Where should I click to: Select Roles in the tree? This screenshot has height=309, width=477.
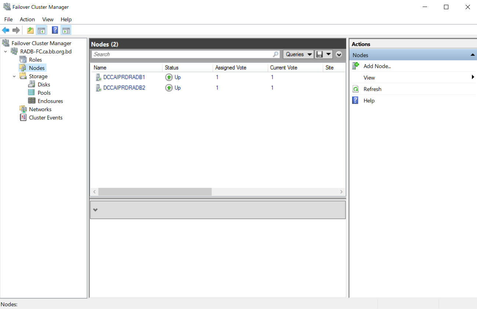pos(36,59)
